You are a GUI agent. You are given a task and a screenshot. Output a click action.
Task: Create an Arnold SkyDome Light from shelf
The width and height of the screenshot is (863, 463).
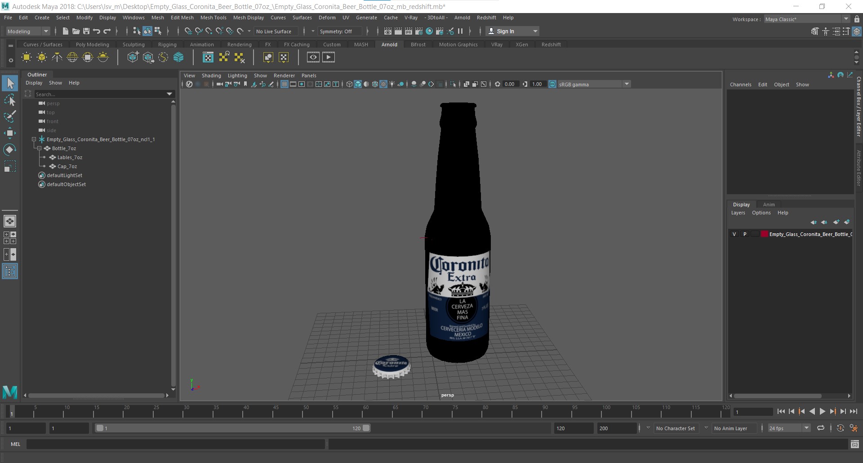coord(72,57)
